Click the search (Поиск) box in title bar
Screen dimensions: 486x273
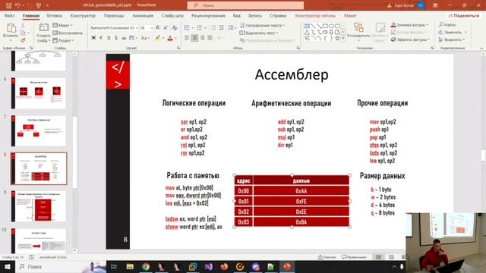245,5
